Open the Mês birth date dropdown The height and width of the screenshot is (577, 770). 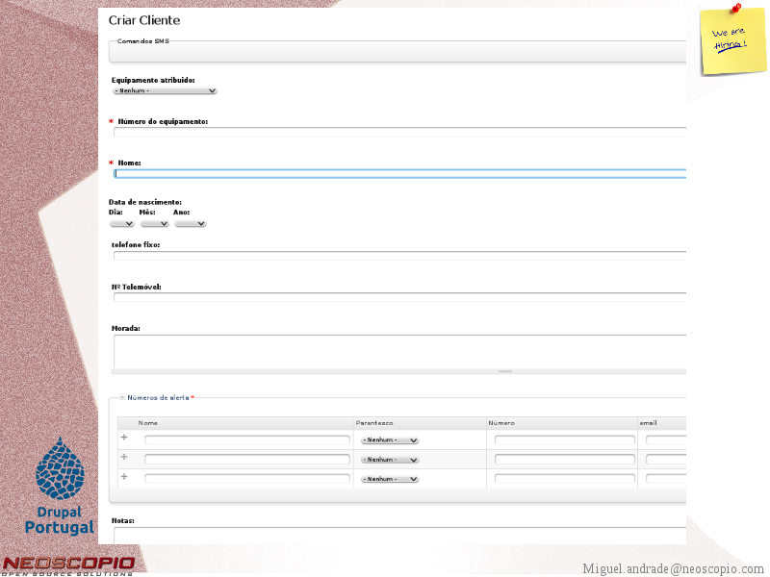click(155, 224)
